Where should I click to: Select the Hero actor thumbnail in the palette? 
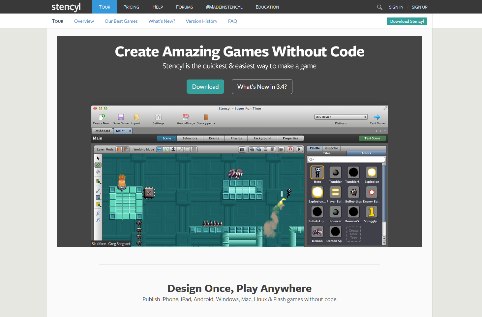point(317,172)
